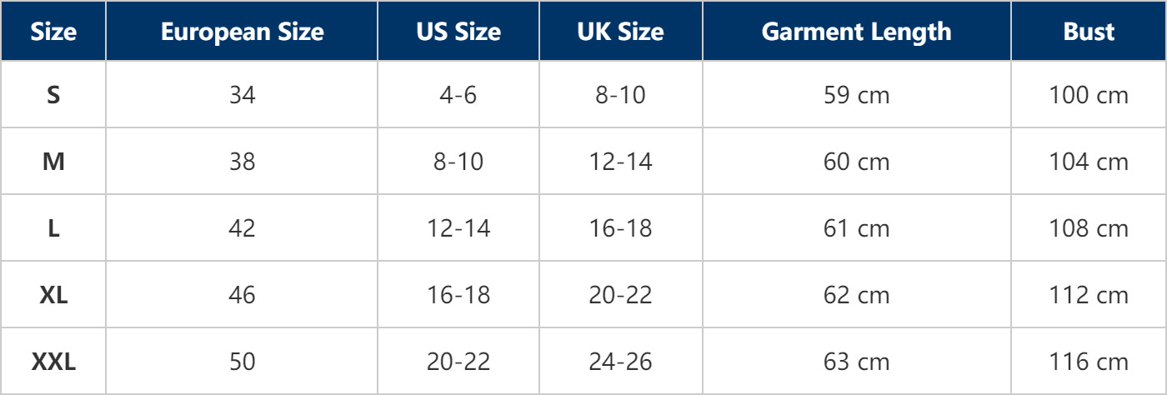Viewport: 1167px width, 395px height.
Task: Click the L size row label
Action: pyautogui.click(x=53, y=228)
